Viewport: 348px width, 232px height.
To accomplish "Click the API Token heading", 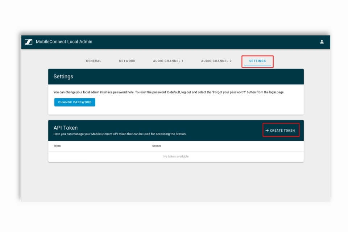I will click(x=66, y=128).
